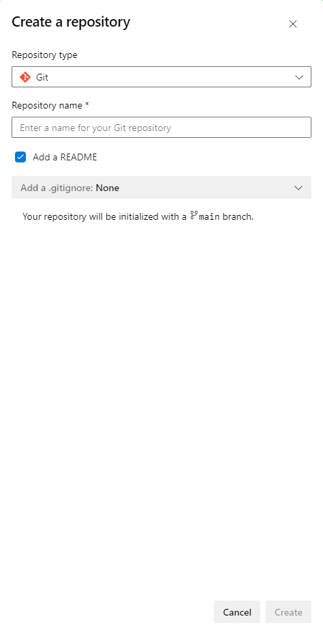
Task: Open the Git repository type combo box
Action: click(161, 77)
